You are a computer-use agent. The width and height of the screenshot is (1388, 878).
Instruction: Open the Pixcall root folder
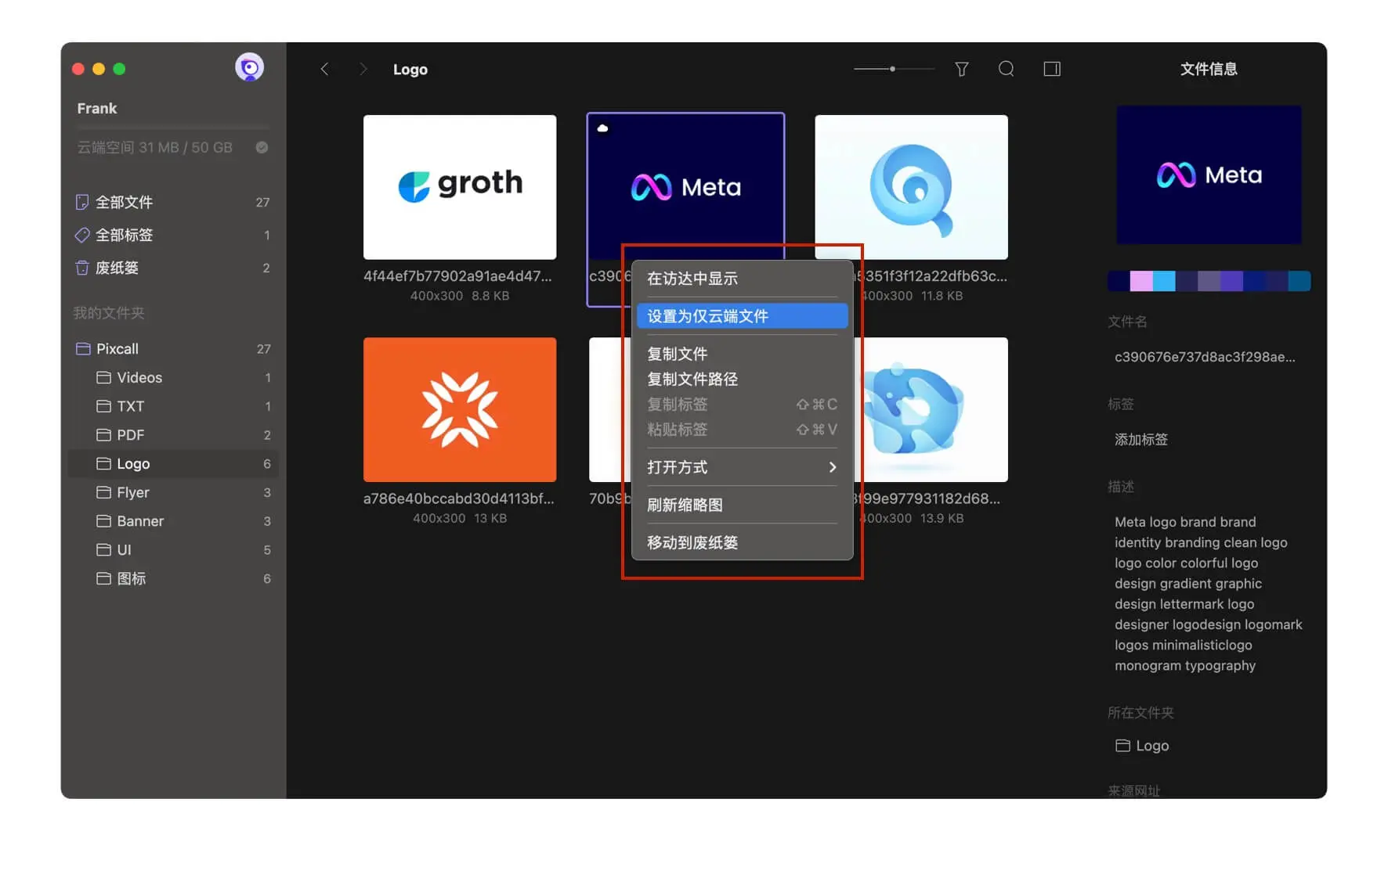point(172,348)
